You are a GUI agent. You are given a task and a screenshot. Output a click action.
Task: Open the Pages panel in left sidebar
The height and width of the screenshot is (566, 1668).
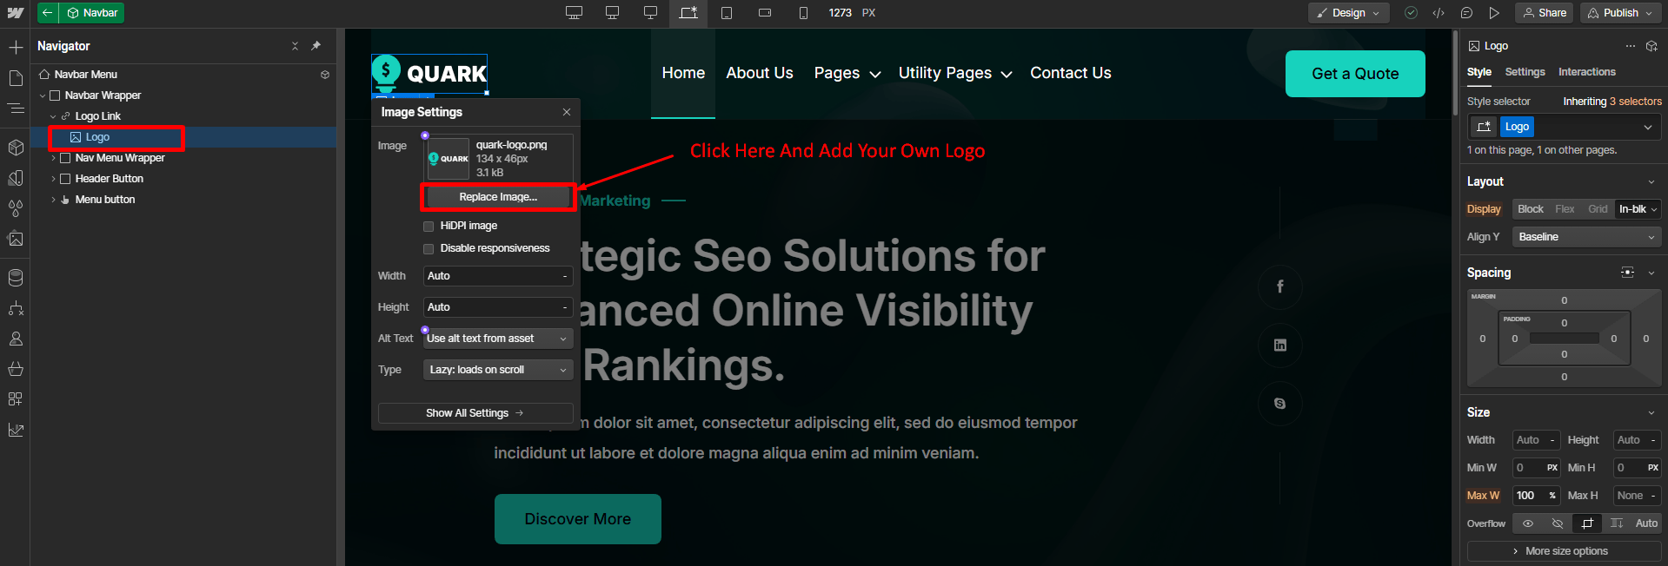(16, 78)
